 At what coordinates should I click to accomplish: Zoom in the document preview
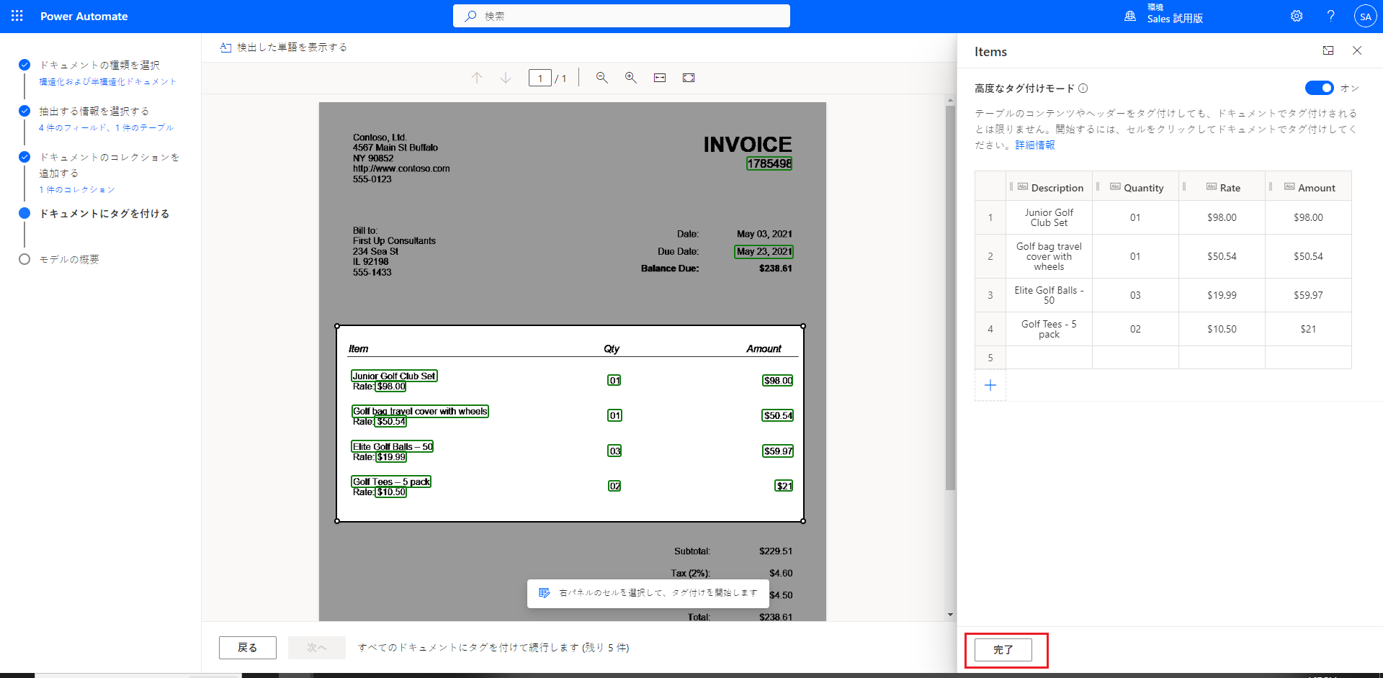631,78
